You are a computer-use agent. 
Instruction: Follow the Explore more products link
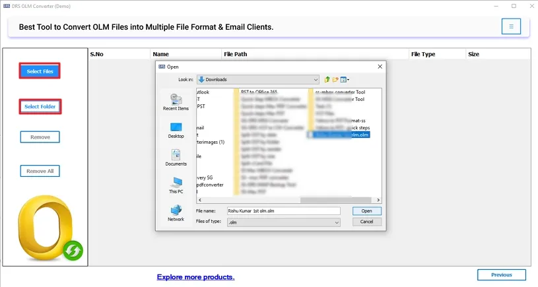tap(195, 277)
